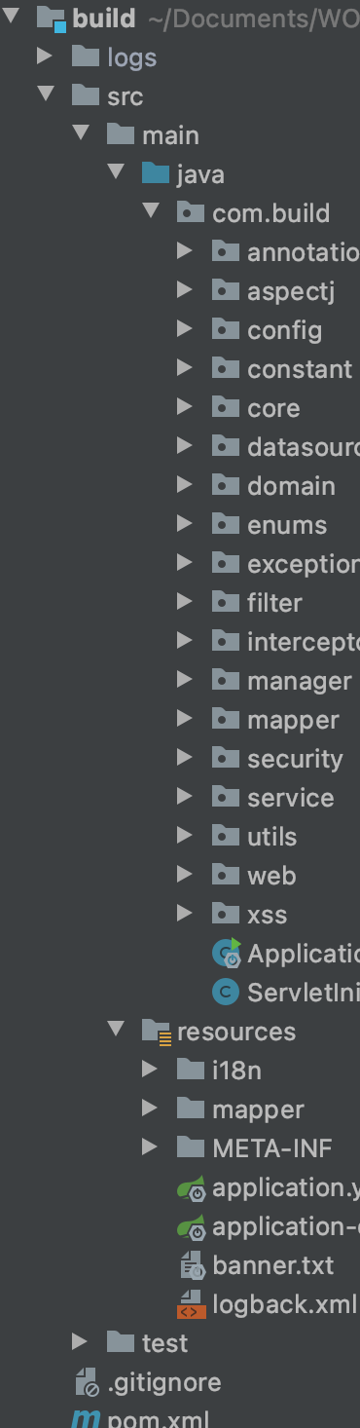Expand the logs folder
This screenshot has width=360, height=1428.
pyautogui.click(x=44, y=56)
